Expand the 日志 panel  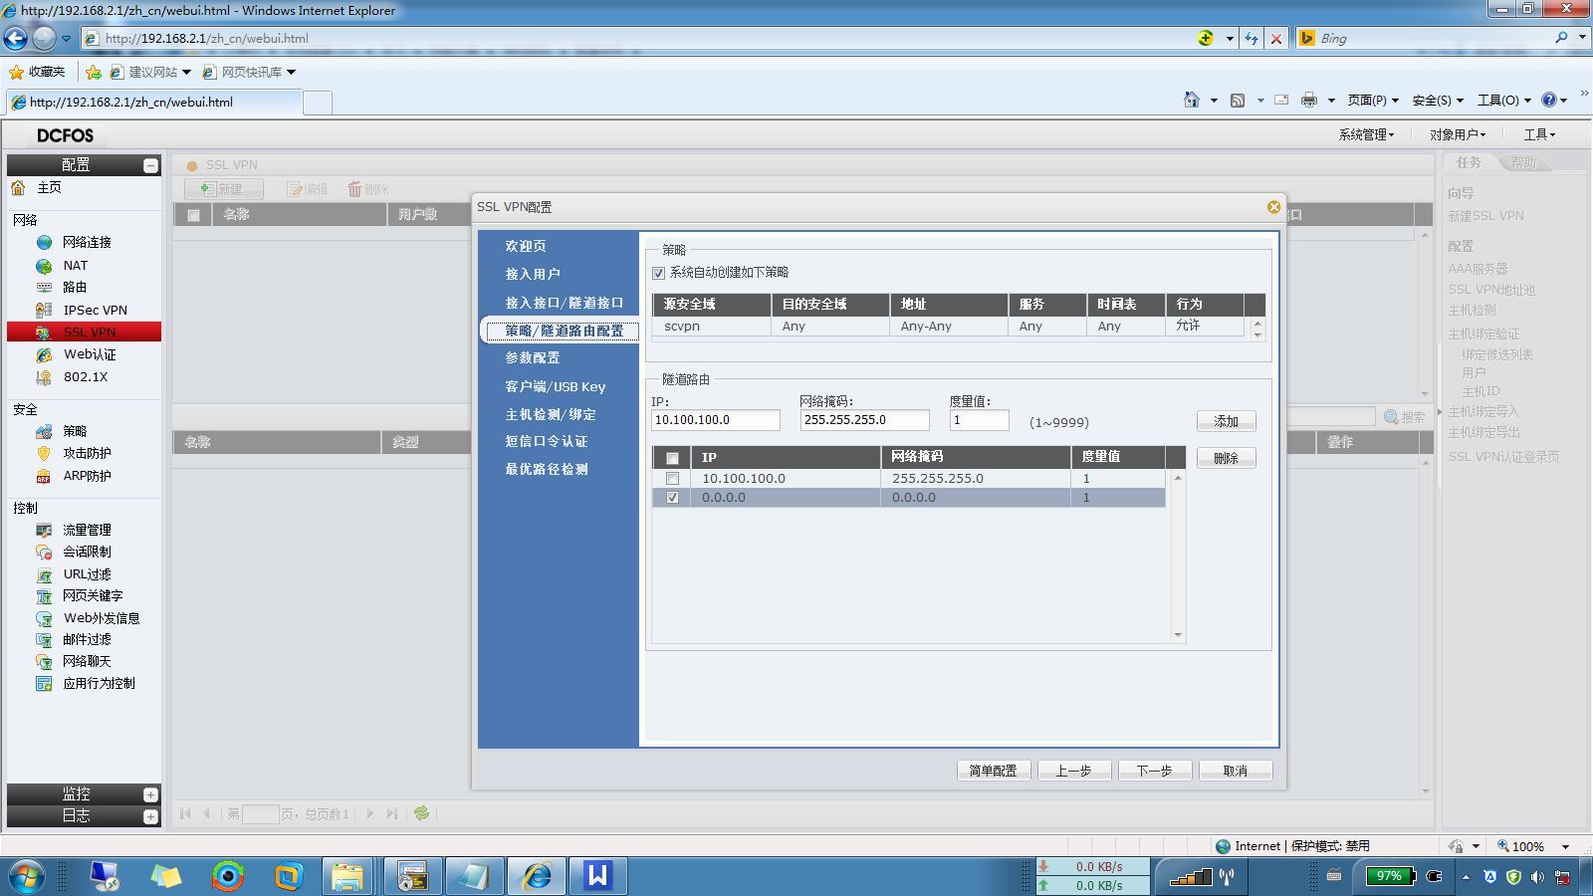pos(150,816)
